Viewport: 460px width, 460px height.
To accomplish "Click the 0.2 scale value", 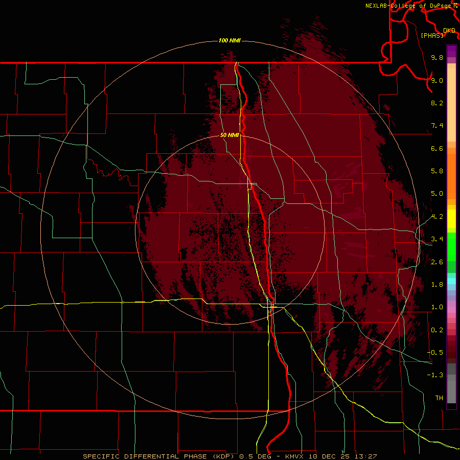I will (x=437, y=330).
